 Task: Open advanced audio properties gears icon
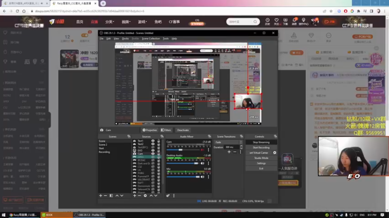click(168, 196)
